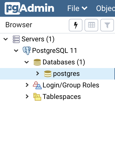Viewport: 115px width, 146px height.
Task: Collapse the Databases node chevron
Action: (x=27, y=62)
